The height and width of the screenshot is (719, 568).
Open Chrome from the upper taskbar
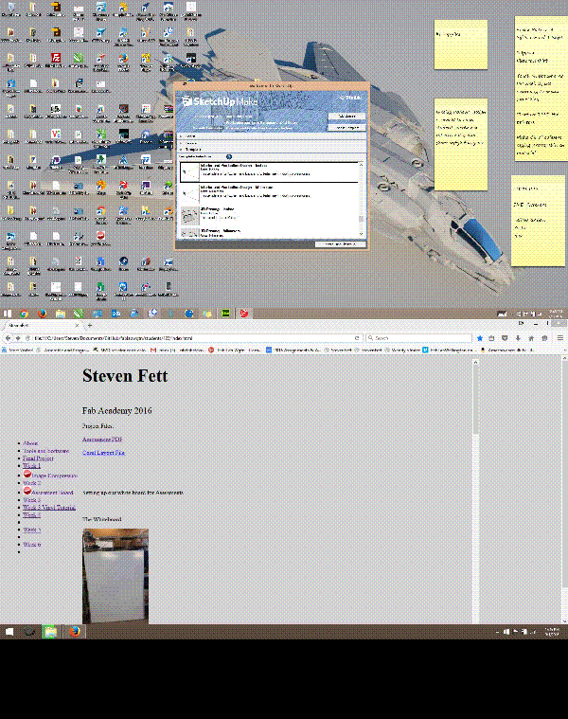point(25,314)
